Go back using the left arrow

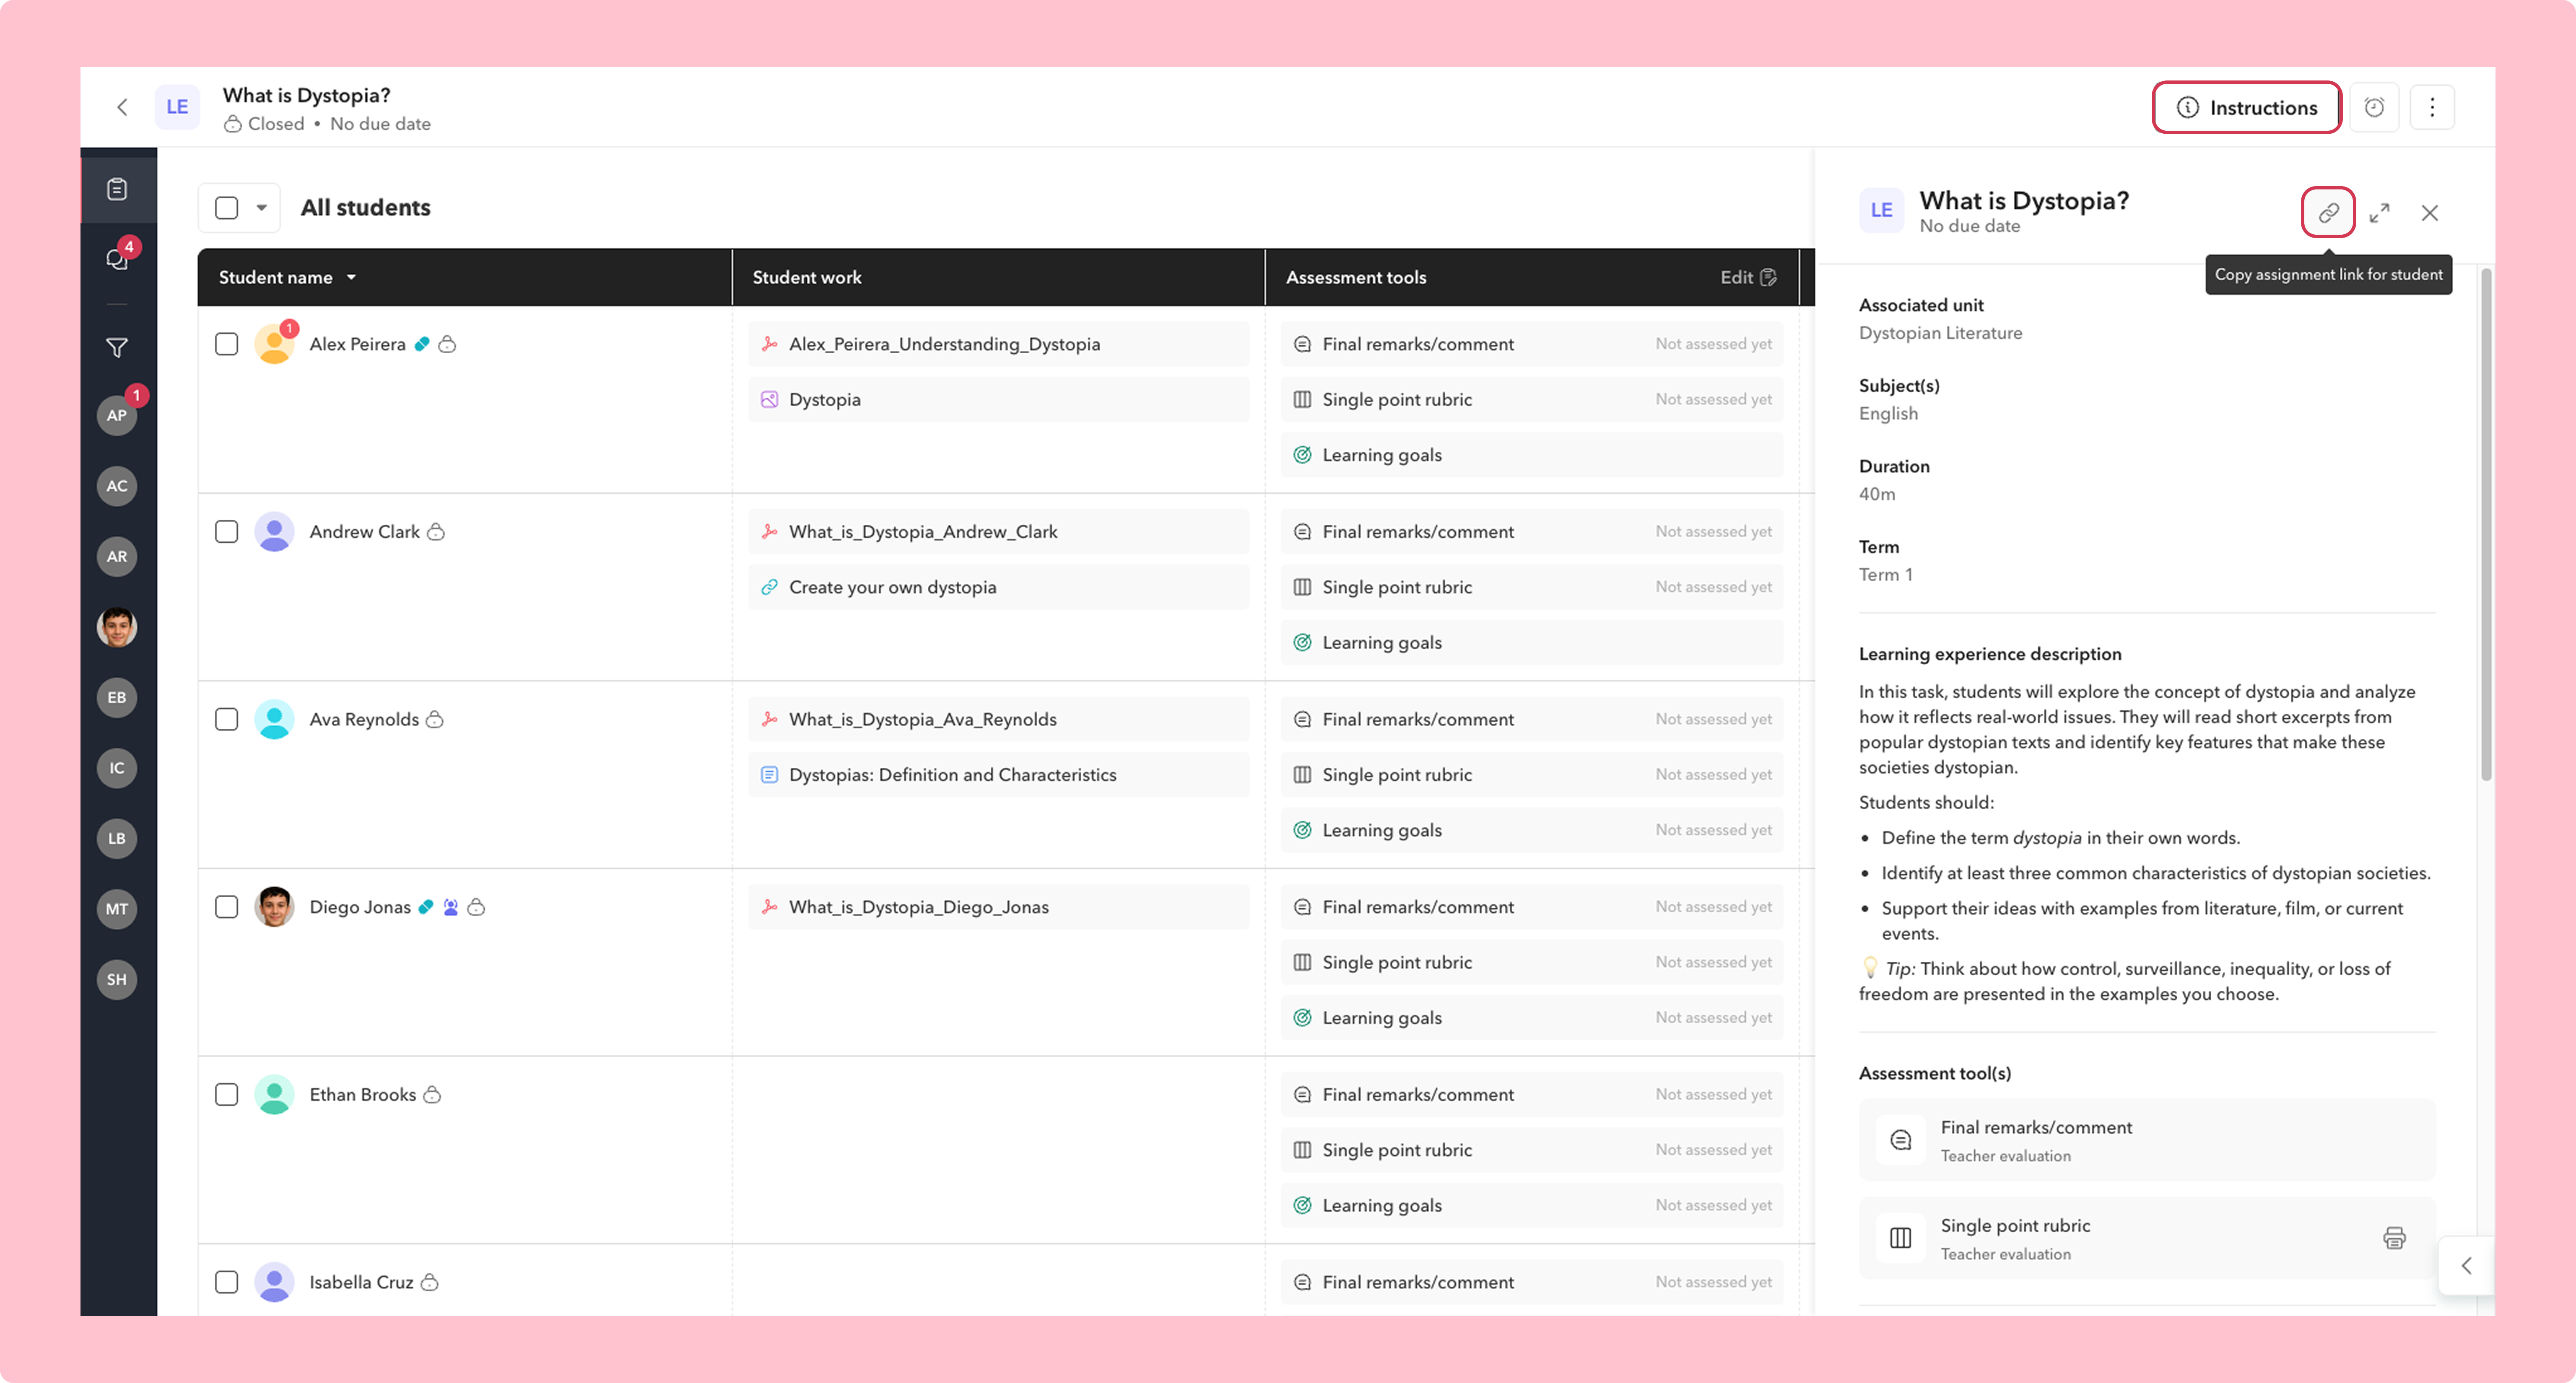point(122,107)
